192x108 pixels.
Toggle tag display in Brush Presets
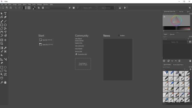click(186, 69)
